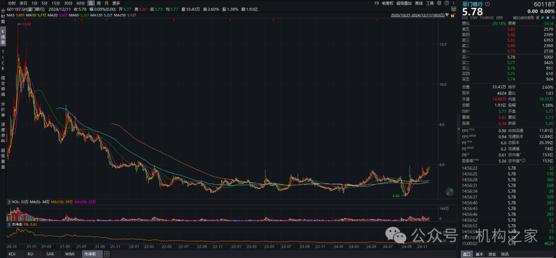This screenshot has height=258, width=556.
Task: Open the 前复权 adjustment menu
Action: [x=388, y=3]
